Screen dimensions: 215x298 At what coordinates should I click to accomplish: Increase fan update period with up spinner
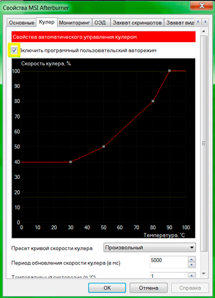tap(192, 259)
